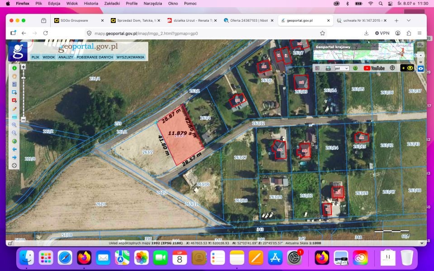The image size is (434, 271).
Task: Open a new Firefox tab
Action: point(396,20)
